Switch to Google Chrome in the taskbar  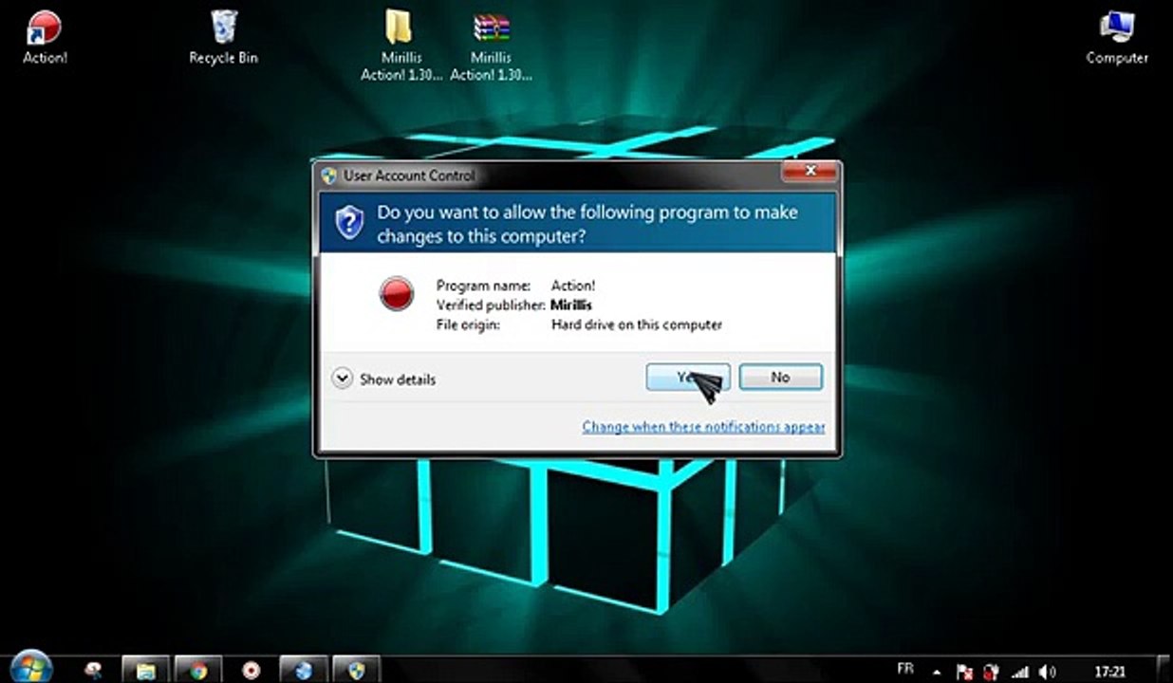[x=197, y=670]
